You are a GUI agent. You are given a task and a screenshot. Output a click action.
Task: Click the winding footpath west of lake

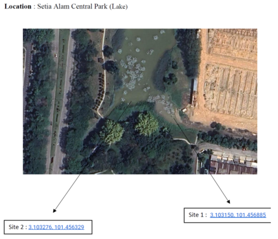tap(102, 74)
